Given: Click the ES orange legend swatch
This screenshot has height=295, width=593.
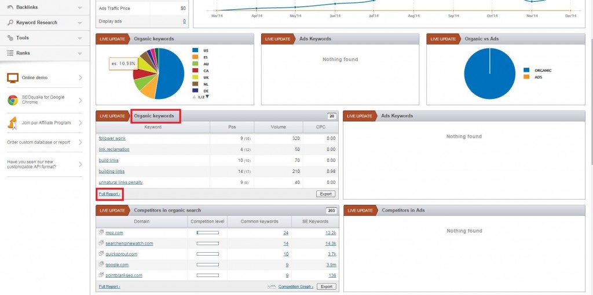Looking at the screenshot, I should [195, 57].
